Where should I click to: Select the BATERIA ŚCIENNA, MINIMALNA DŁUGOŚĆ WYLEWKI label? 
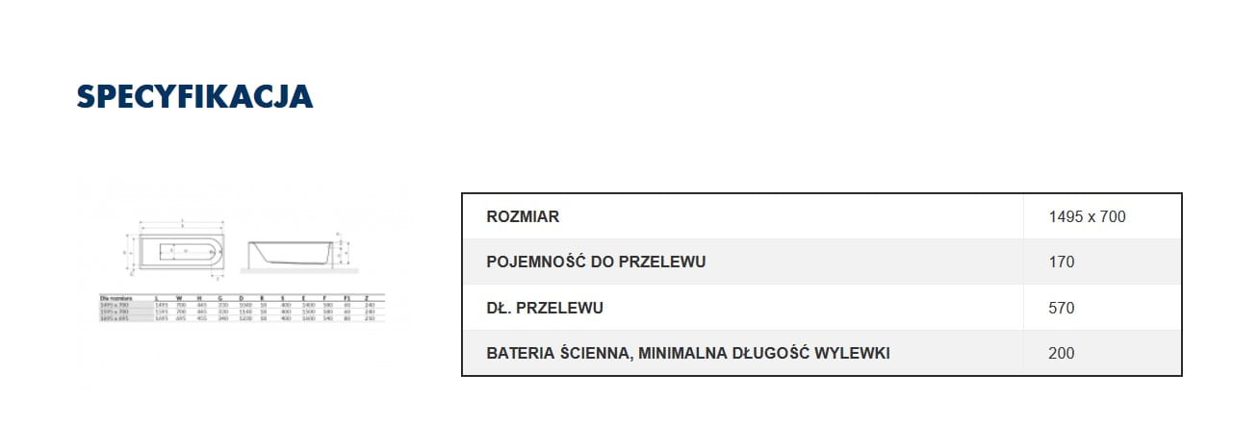(x=688, y=353)
